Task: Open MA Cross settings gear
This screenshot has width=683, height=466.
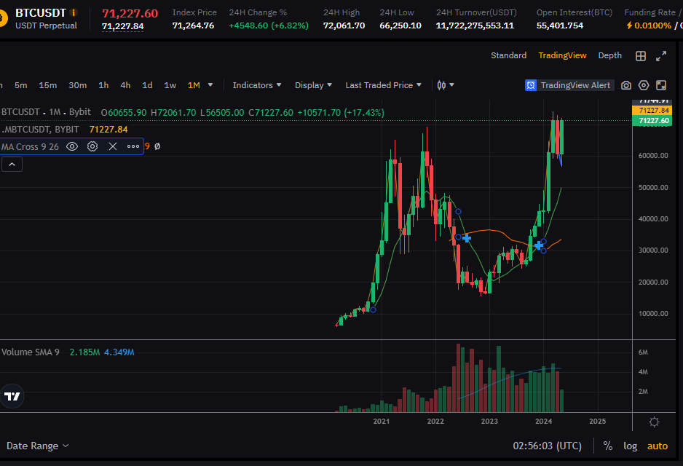Action: (x=92, y=146)
